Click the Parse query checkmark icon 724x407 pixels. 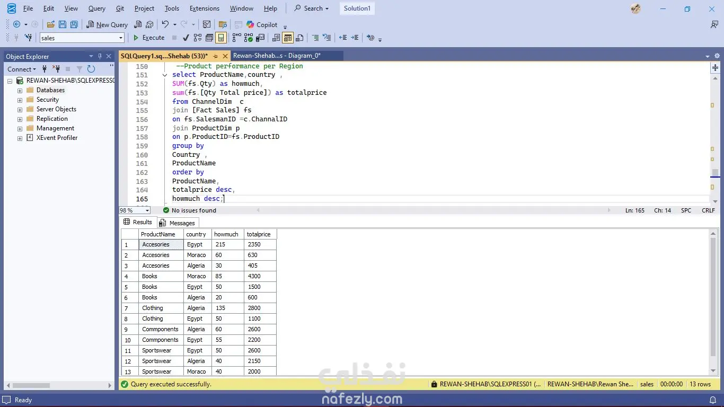point(186,38)
